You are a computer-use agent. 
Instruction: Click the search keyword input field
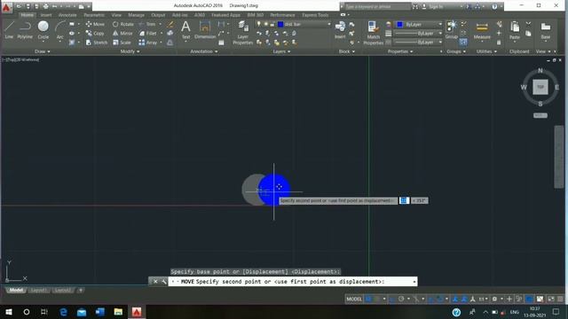pyautogui.click(x=377, y=6)
